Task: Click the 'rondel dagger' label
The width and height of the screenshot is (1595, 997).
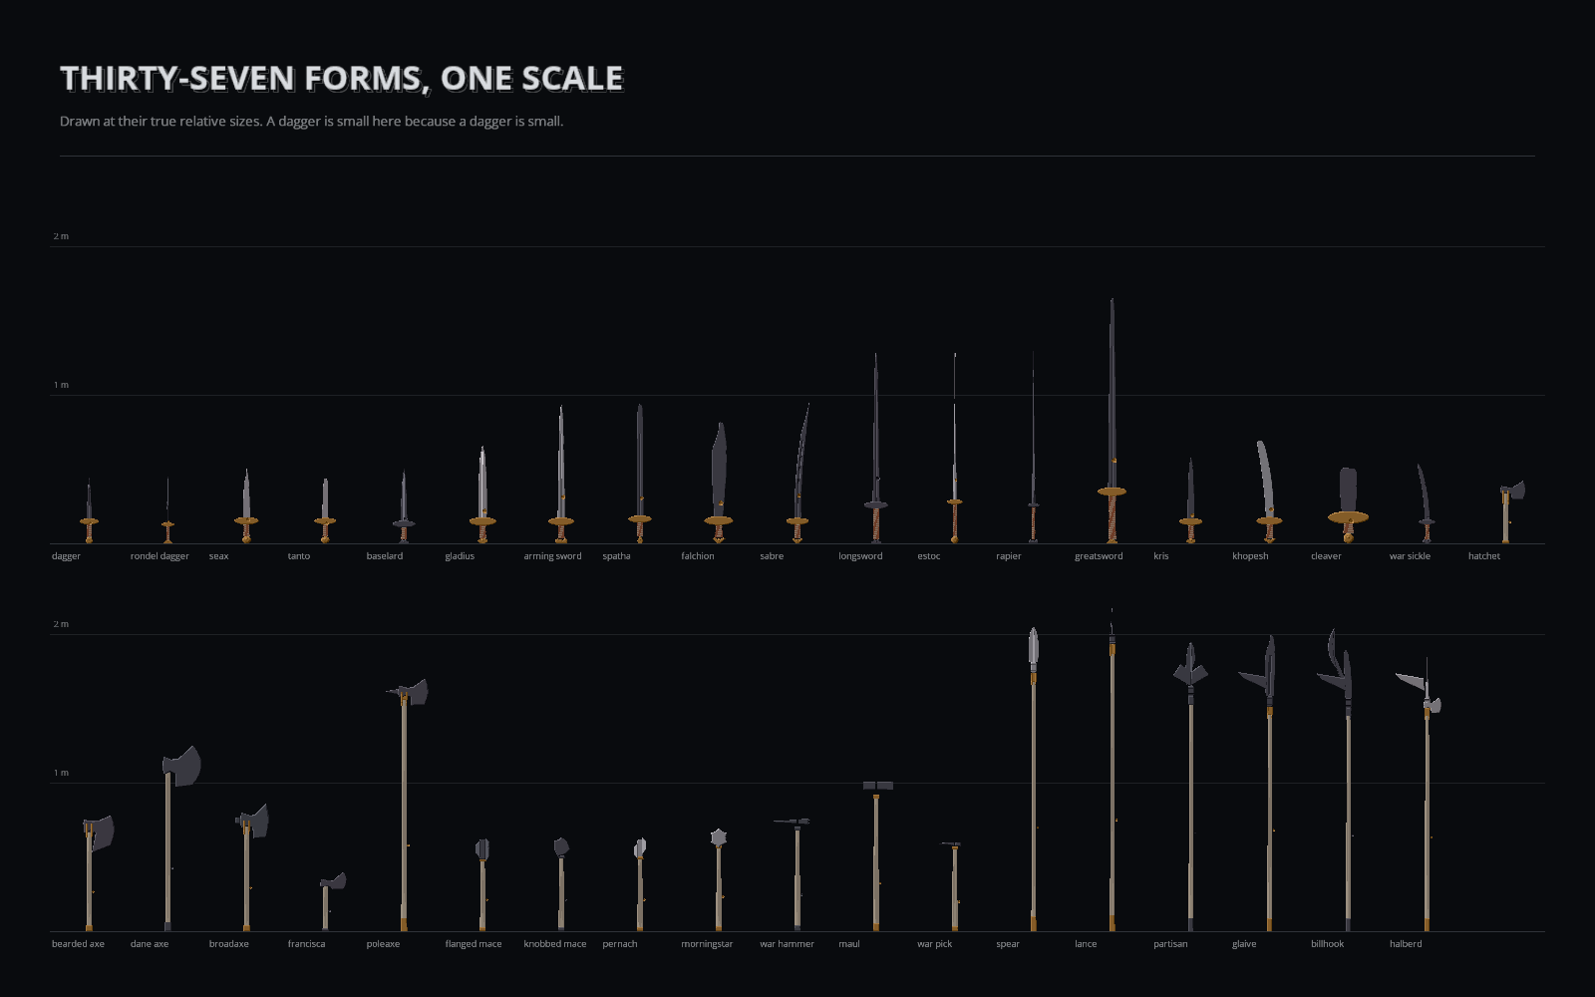Action: click(x=159, y=556)
